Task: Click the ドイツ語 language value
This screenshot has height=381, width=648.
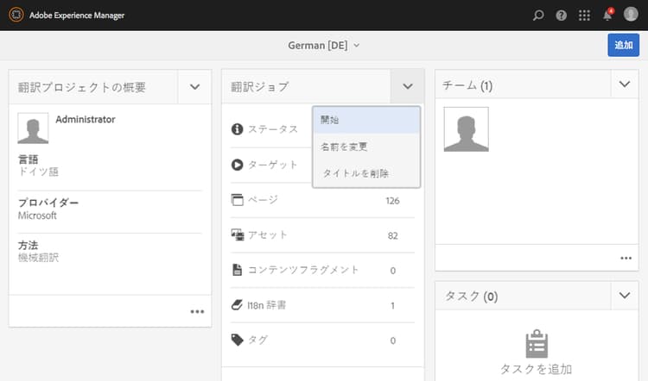Action: [x=38, y=172]
